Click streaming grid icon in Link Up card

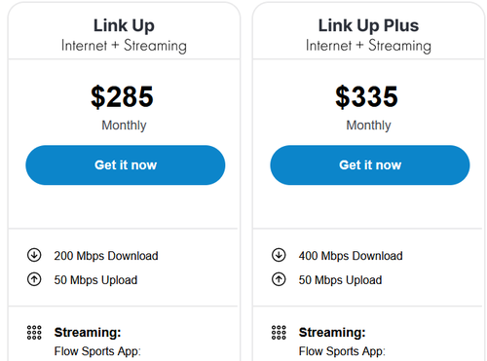point(34,333)
